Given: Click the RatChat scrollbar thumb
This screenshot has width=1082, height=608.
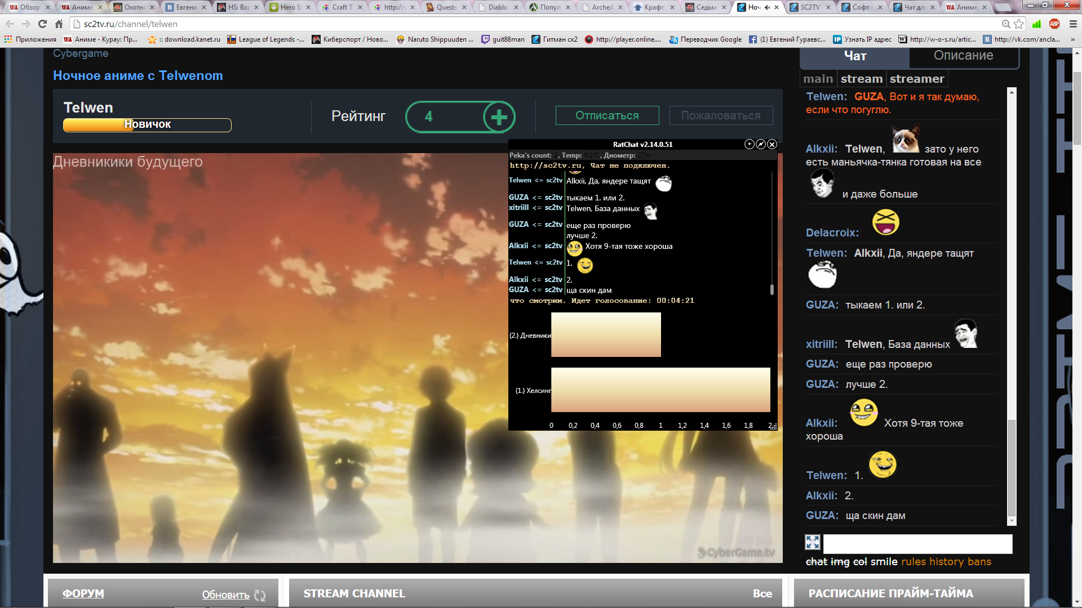Looking at the screenshot, I should click(x=771, y=289).
